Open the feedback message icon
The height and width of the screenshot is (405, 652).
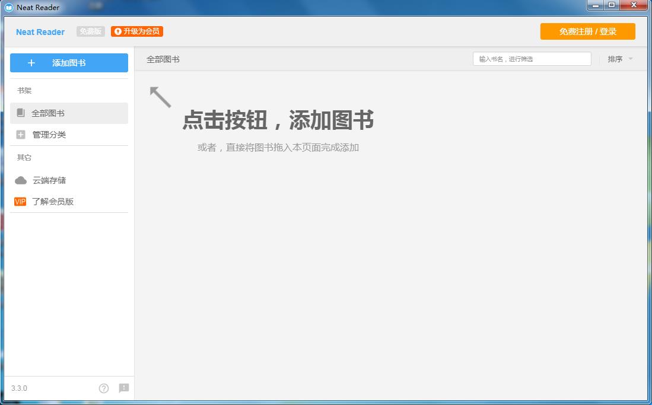tap(123, 388)
